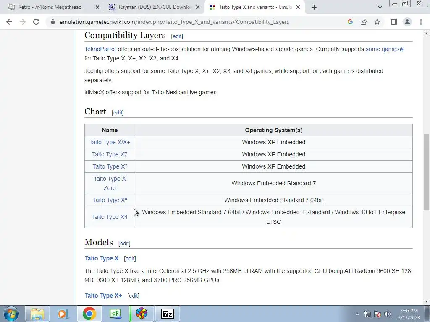
Task: Click the 'Operating System(s)' column header
Action: coord(274,130)
